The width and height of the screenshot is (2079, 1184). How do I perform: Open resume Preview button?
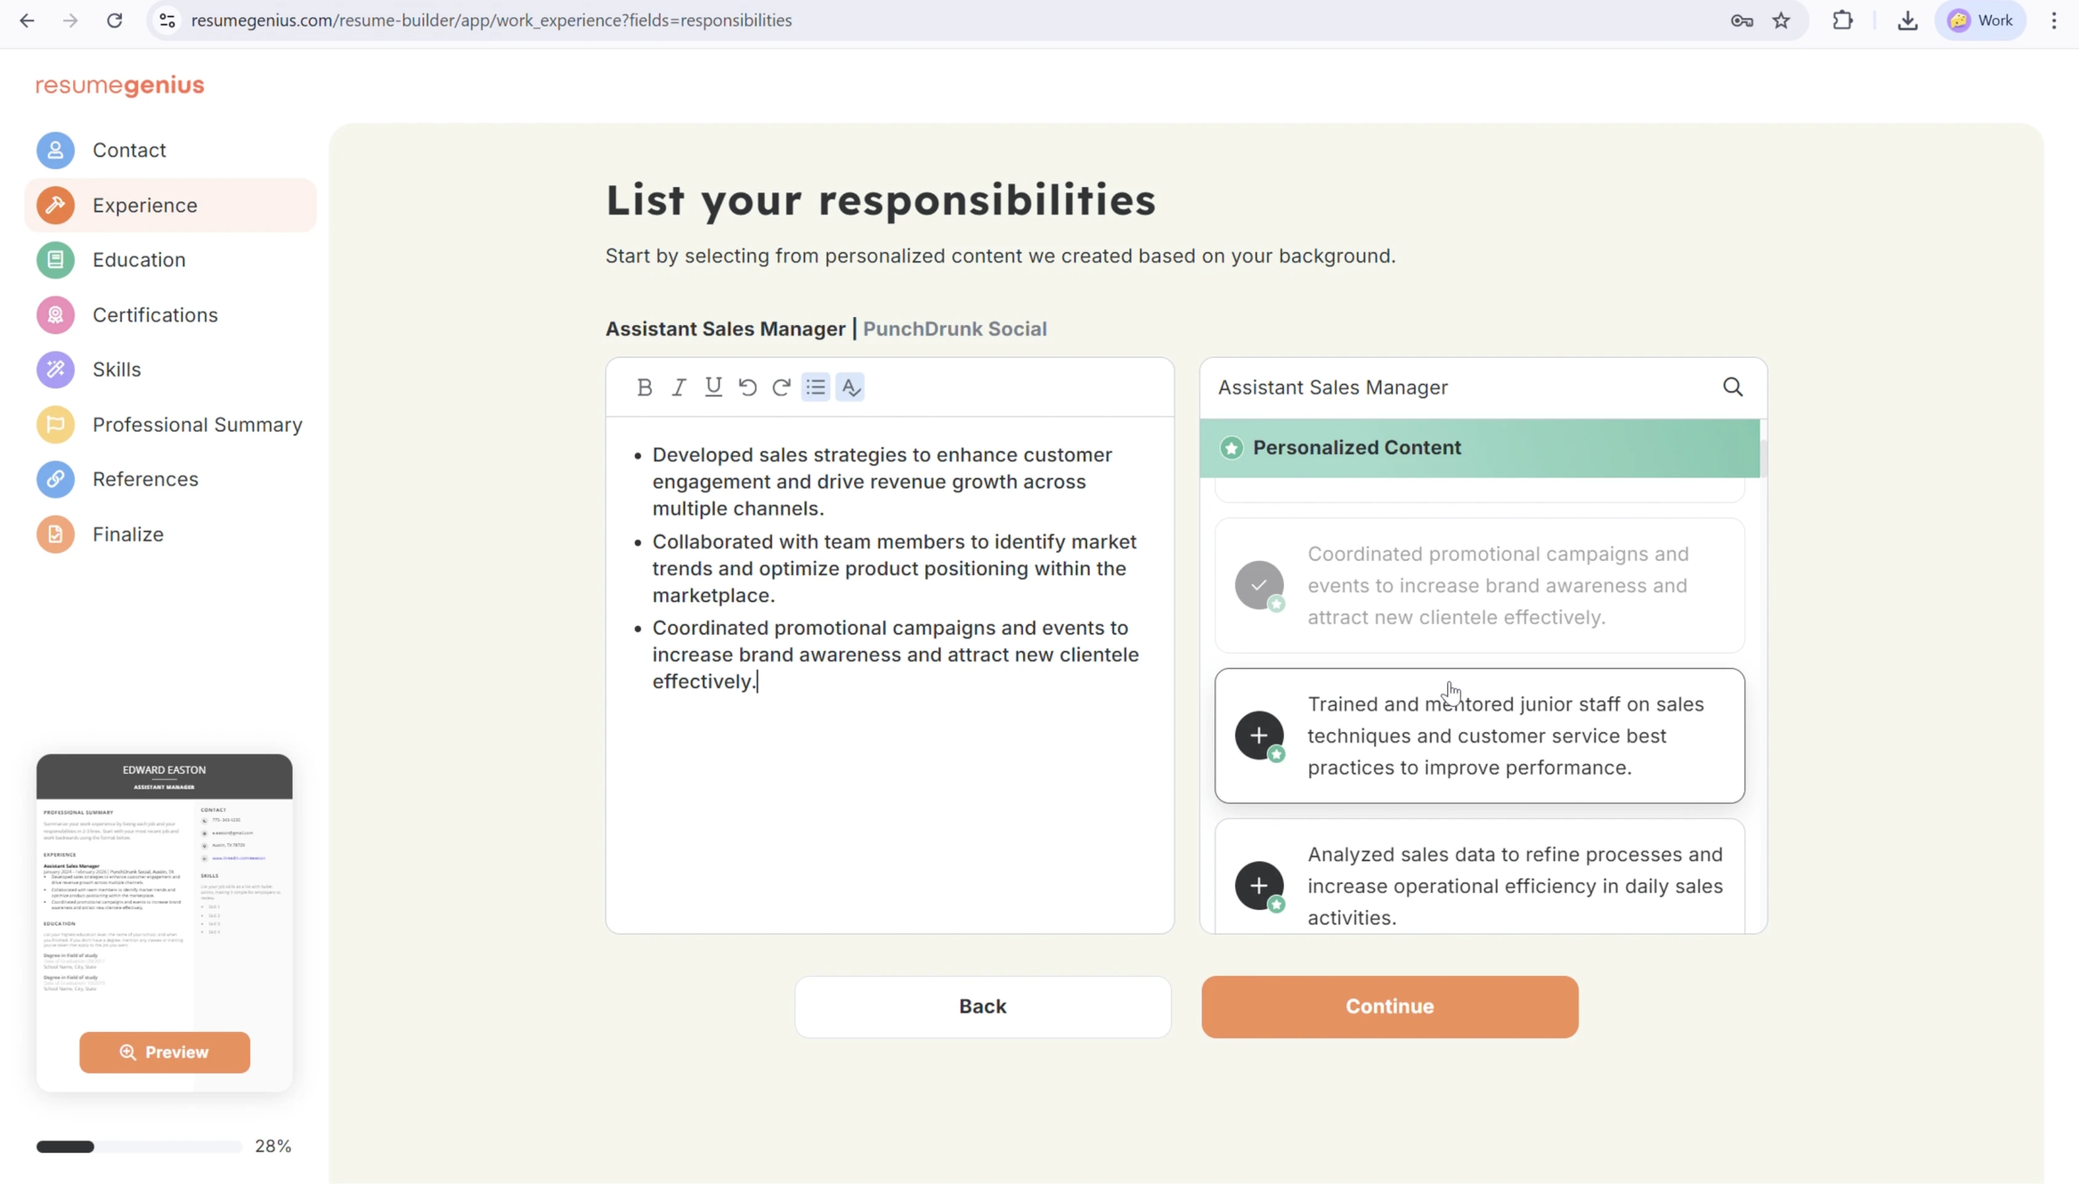(x=164, y=1052)
